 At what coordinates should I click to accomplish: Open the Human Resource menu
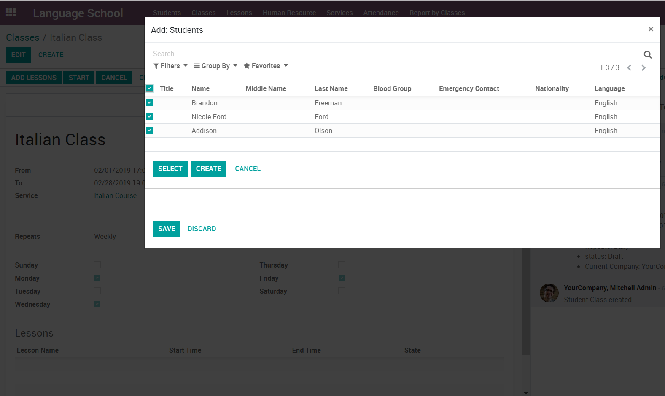289,13
